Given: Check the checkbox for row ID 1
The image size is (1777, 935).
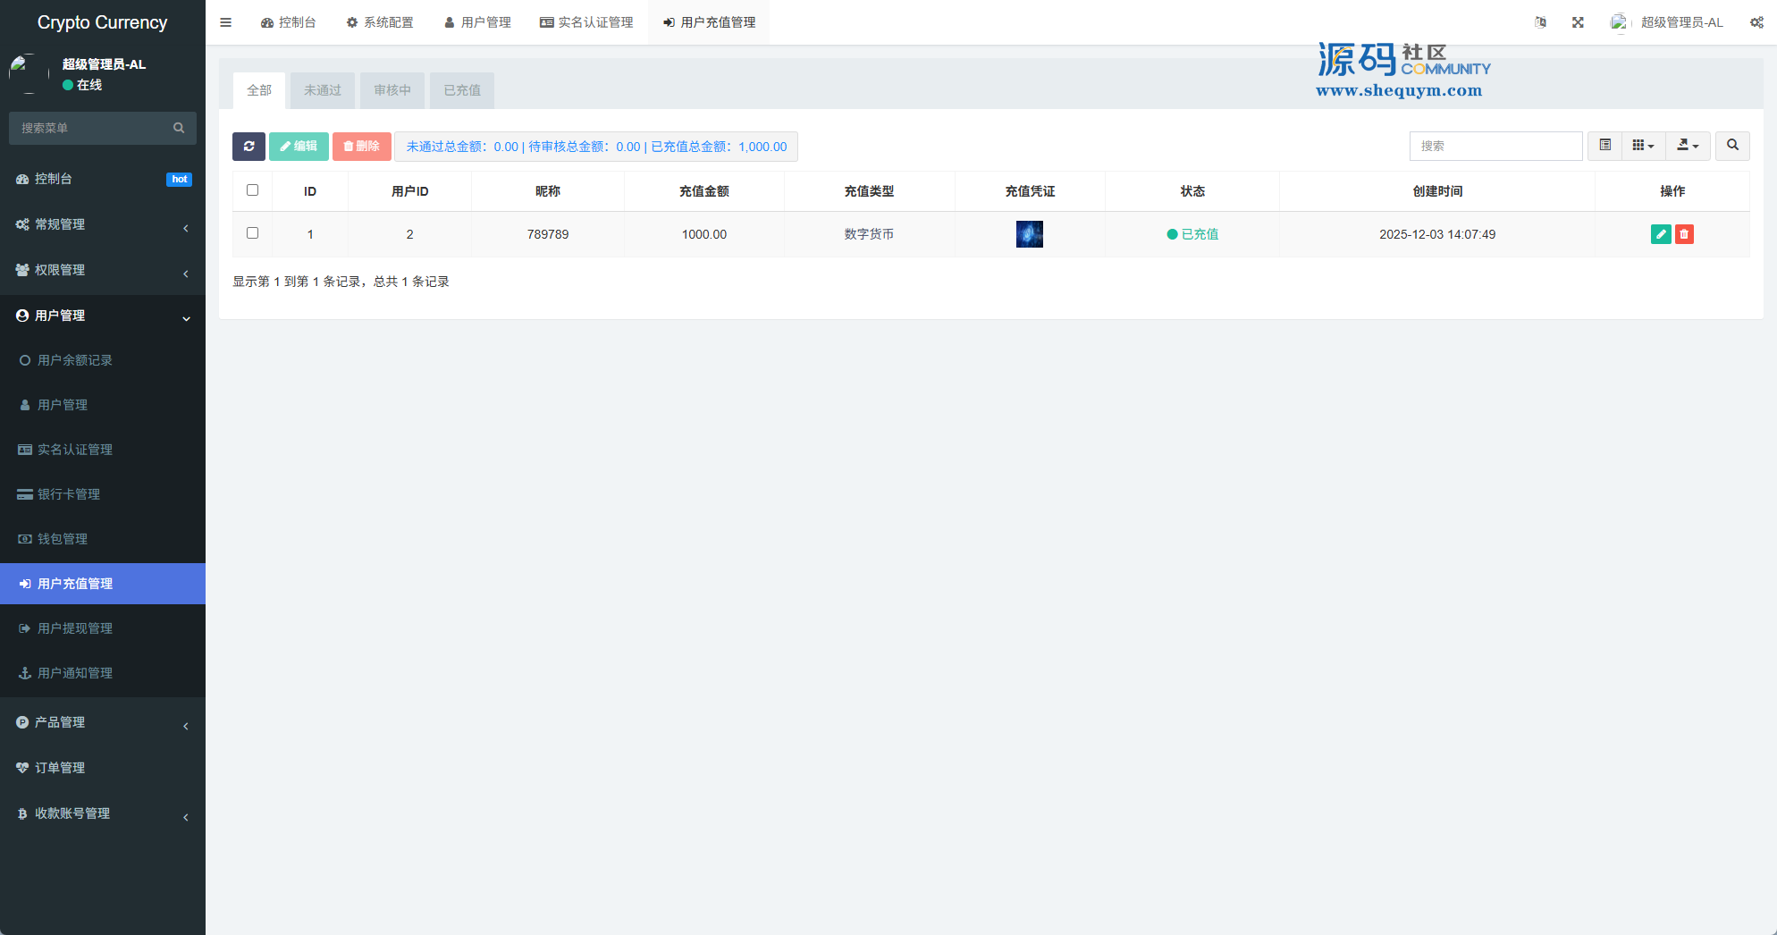Looking at the screenshot, I should pos(253,233).
